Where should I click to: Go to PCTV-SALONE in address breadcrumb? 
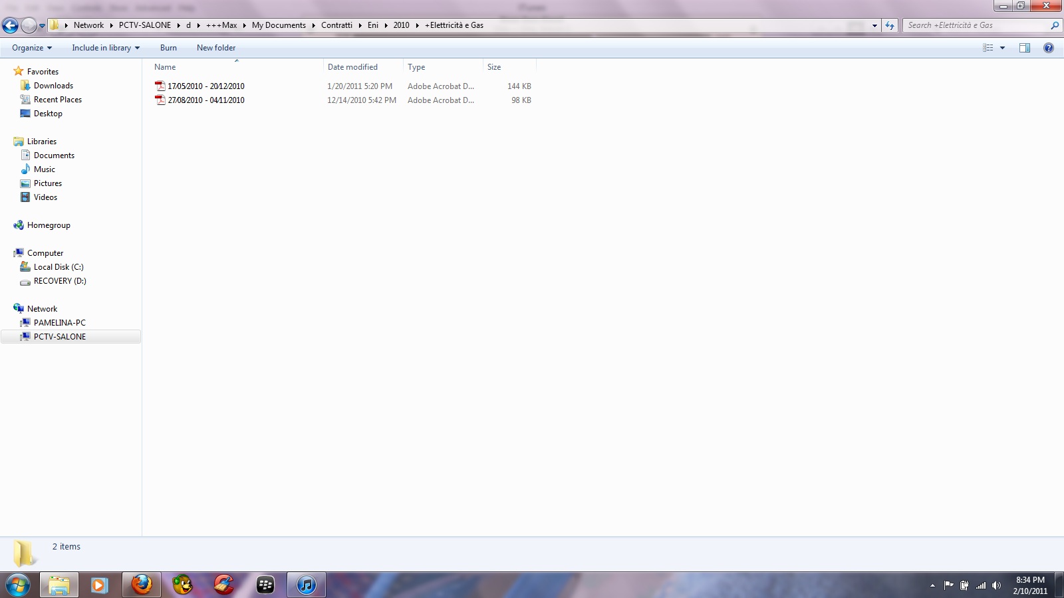[145, 25]
